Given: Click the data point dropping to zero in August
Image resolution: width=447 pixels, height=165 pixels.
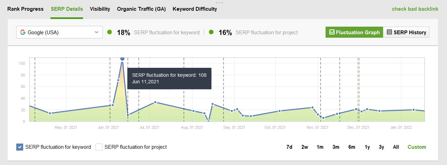Looking at the screenshot, I should pyautogui.click(x=209, y=121).
